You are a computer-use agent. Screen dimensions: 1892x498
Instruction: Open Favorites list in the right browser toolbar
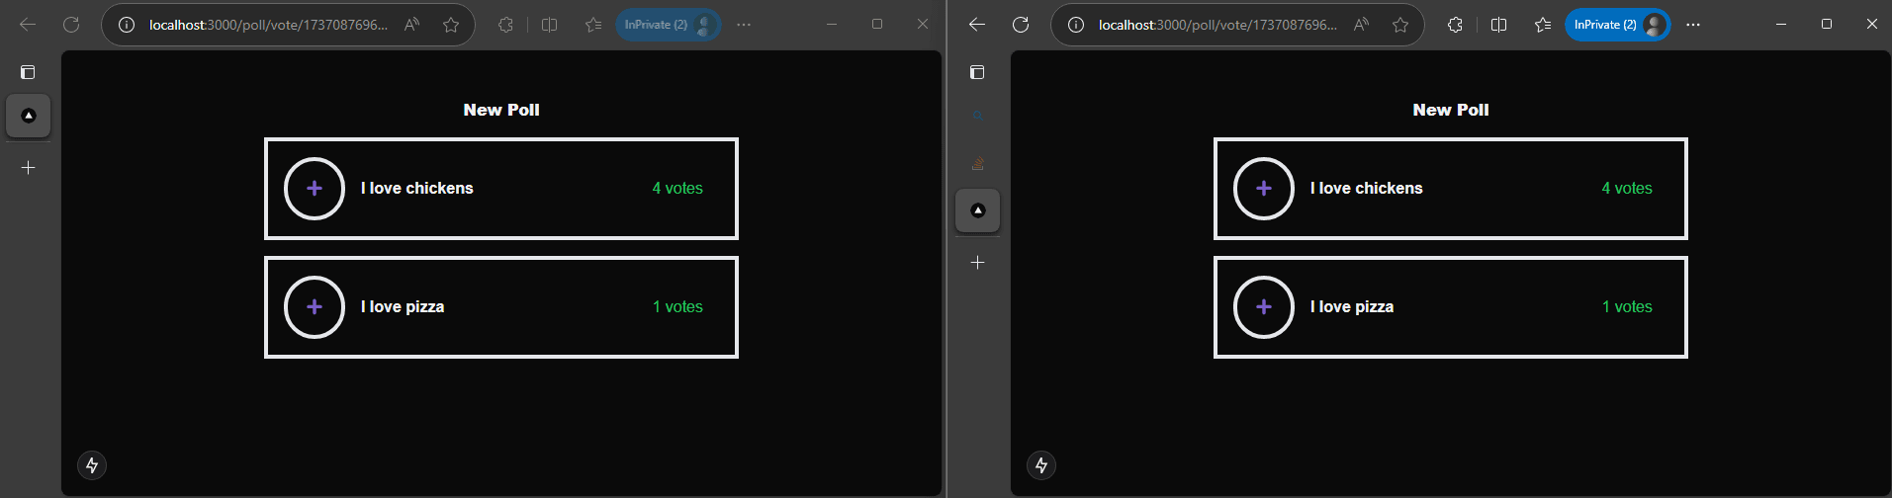point(1543,25)
